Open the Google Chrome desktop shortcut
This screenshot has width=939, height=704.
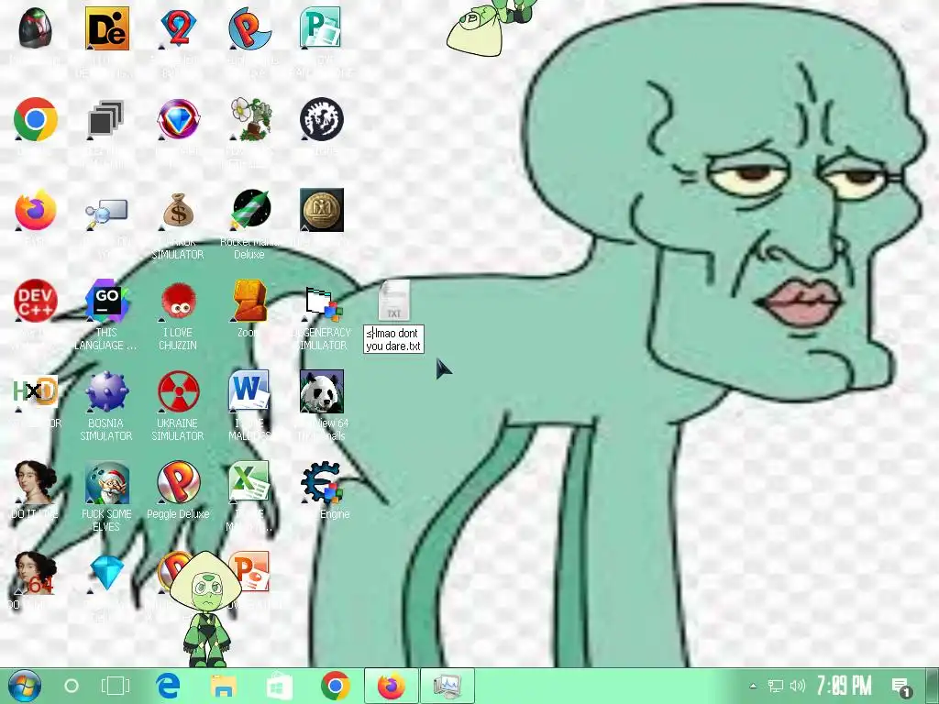click(x=36, y=118)
